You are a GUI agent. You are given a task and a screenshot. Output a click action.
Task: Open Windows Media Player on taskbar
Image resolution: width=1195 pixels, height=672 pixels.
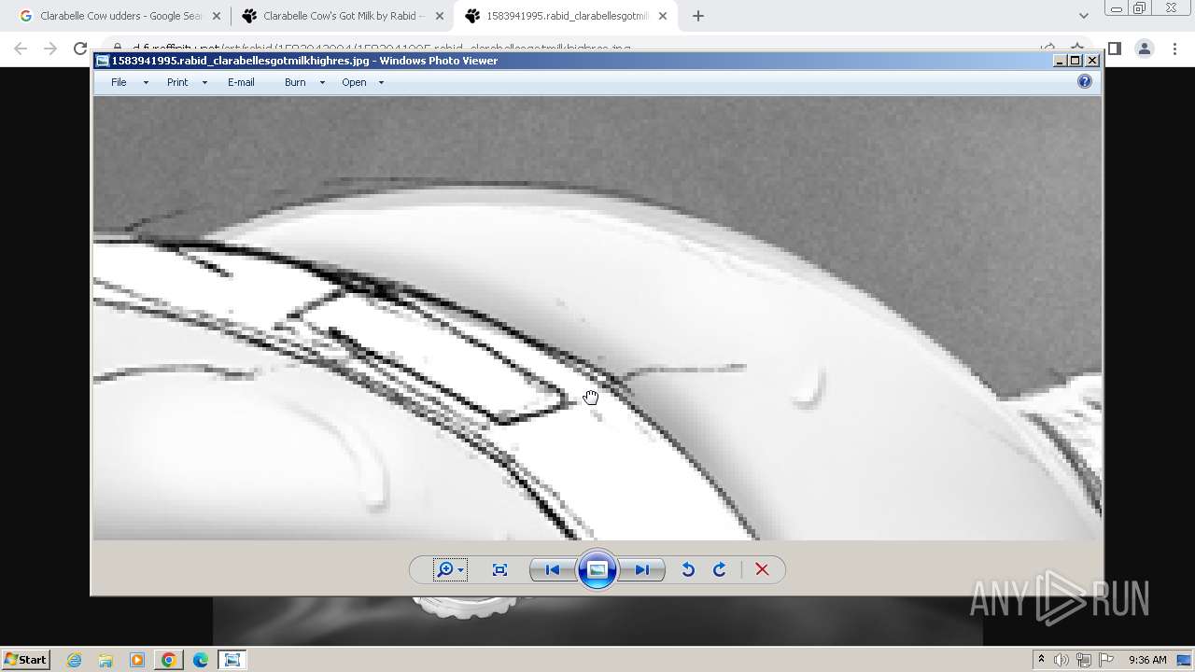(137, 660)
